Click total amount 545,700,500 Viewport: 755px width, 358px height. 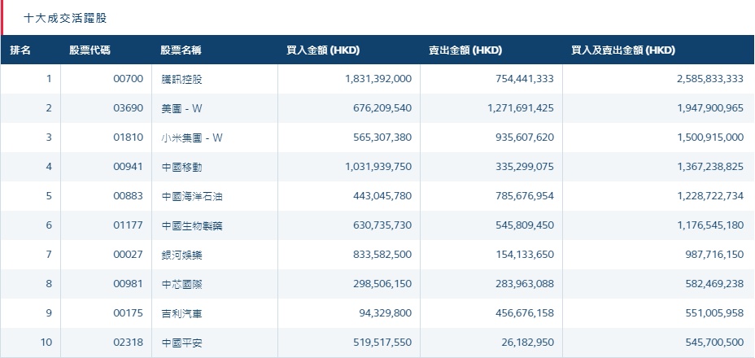pyautogui.click(x=714, y=343)
